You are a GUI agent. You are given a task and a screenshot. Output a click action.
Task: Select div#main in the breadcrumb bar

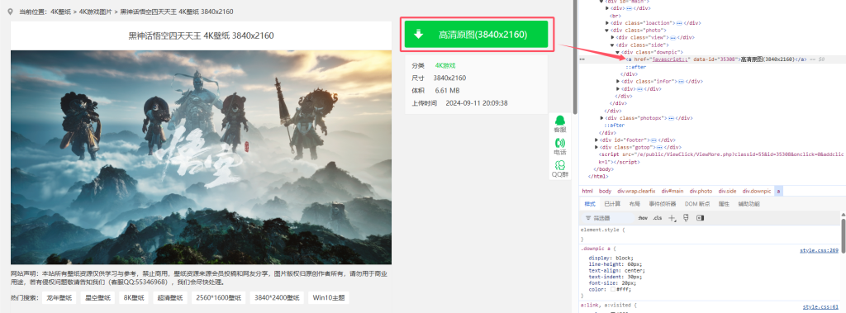click(673, 191)
